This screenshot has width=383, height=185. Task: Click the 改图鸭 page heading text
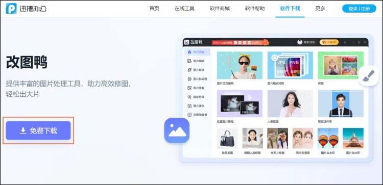coord(27,62)
